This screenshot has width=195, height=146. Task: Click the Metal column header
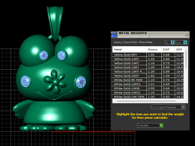pyautogui.click(x=129, y=49)
